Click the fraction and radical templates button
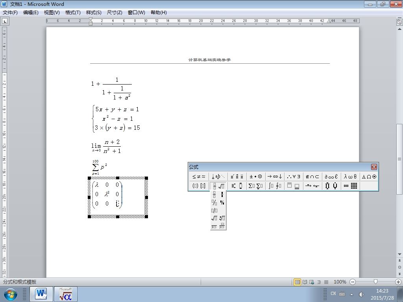 (x=218, y=186)
